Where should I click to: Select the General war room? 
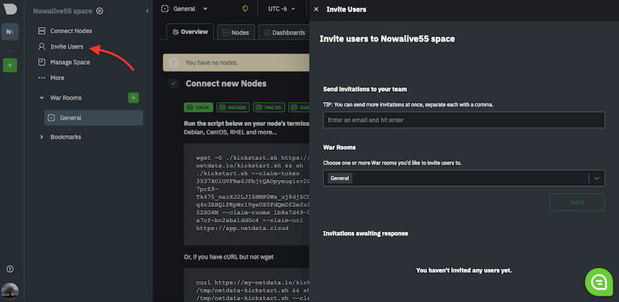(94, 117)
